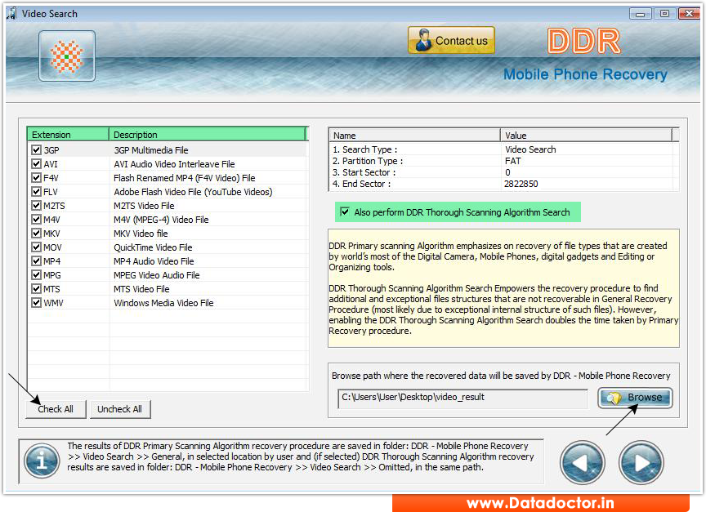The height and width of the screenshot is (512, 706).
Task: Select 'QuickTime Video File' description
Action: point(153,247)
